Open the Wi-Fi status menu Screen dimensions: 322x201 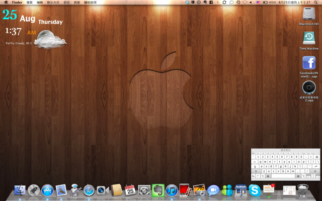point(245,3)
